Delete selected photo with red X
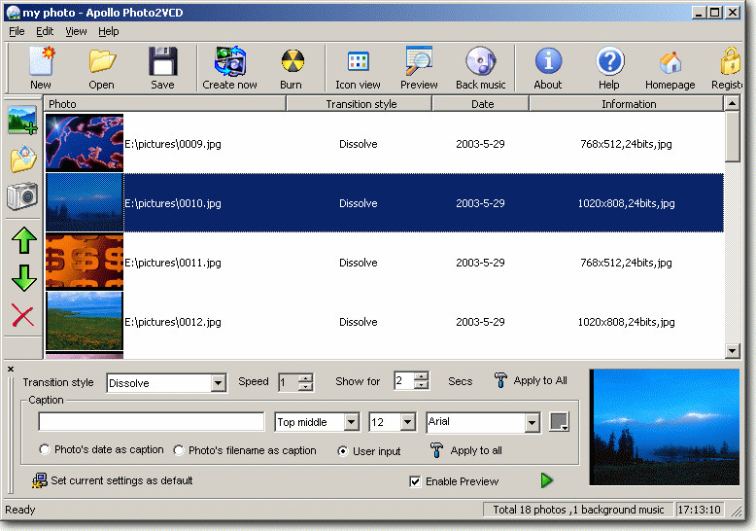The width and height of the screenshot is (756, 531). click(x=23, y=315)
